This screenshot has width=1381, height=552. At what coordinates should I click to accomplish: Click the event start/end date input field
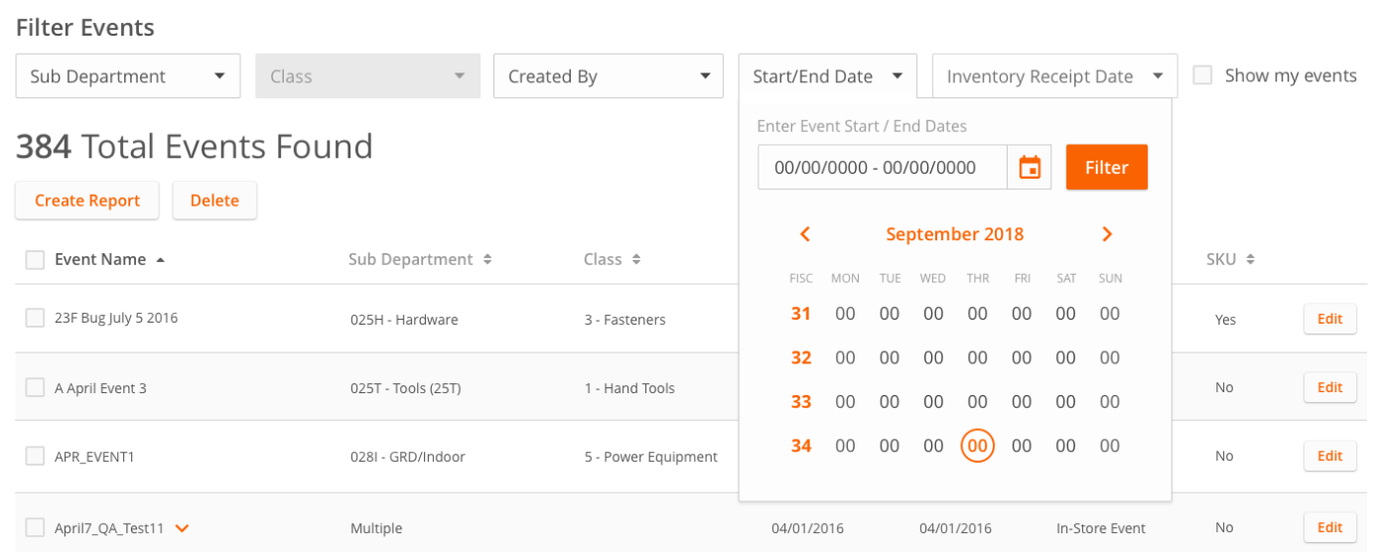882,168
